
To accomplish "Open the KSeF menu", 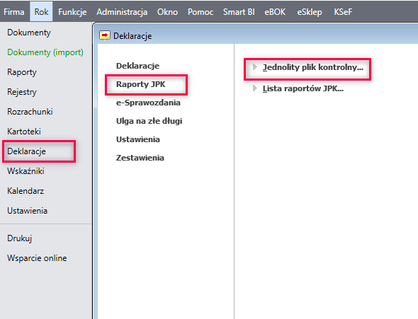I will coord(343,12).
